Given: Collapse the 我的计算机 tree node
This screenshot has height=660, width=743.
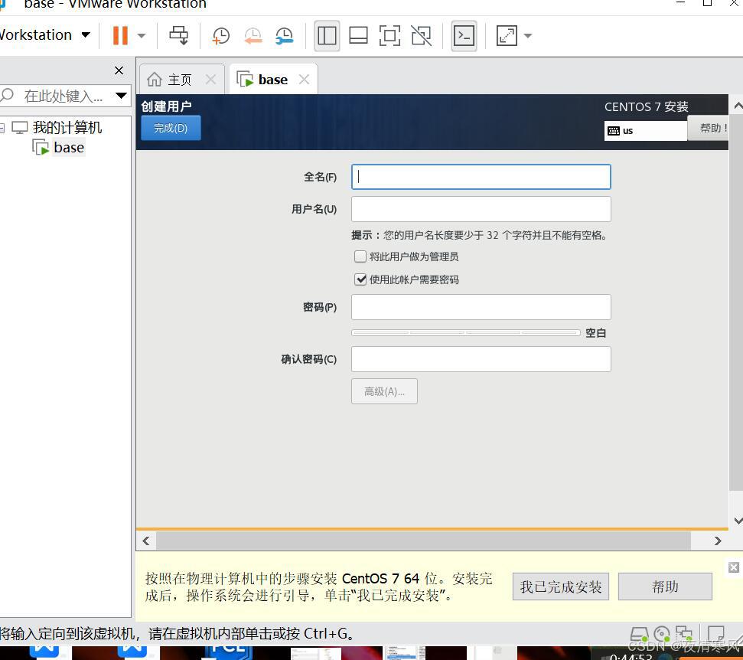Looking at the screenshot, I should 2,128.
